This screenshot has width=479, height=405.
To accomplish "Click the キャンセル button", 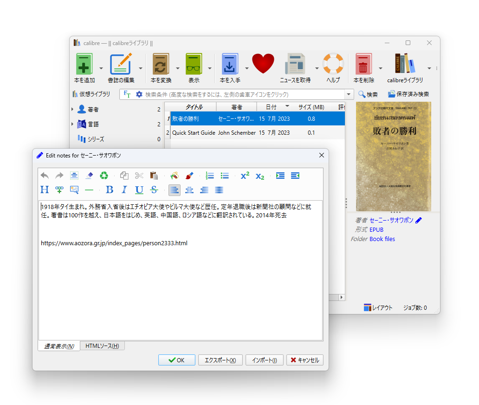I will tap(305, 360).
